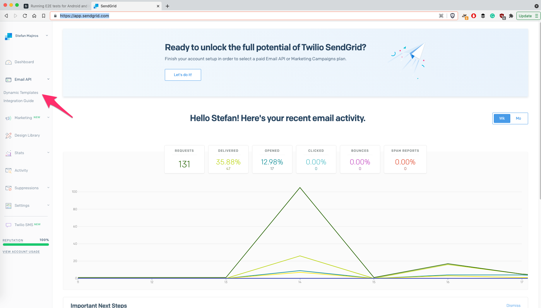Click the Suppressions envelope icon

[8, 188]
